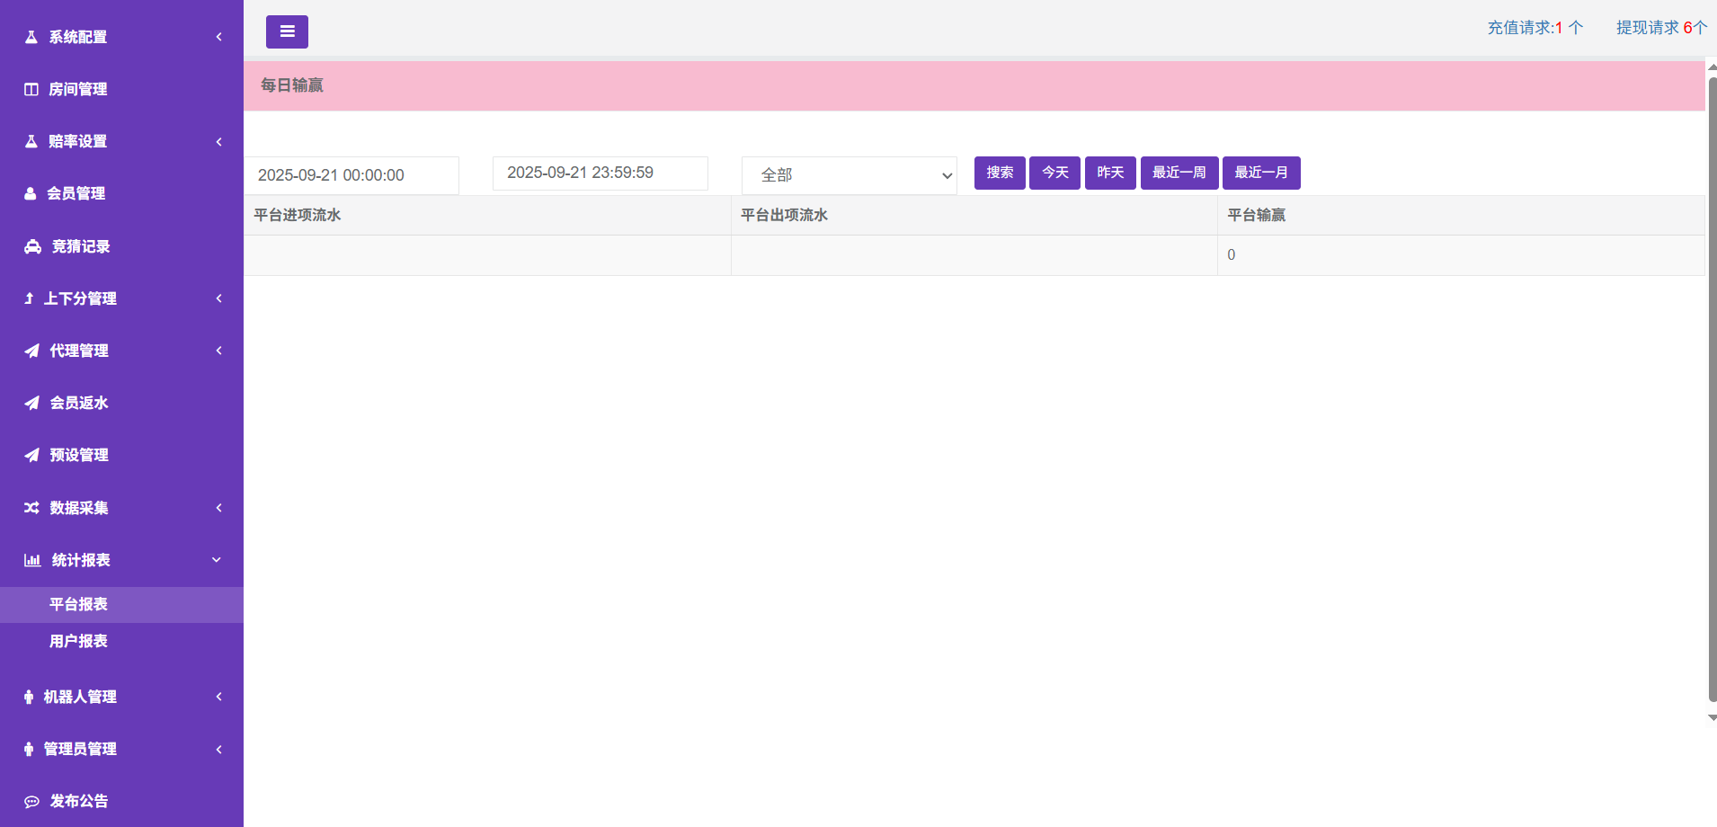Open the 全部 dropdown selector
Image resolution: width=1717 pixels, height=827 pixels.
(x=849, y=175)
